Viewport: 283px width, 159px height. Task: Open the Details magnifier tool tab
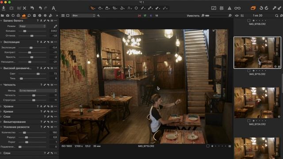tap(29, 16)
